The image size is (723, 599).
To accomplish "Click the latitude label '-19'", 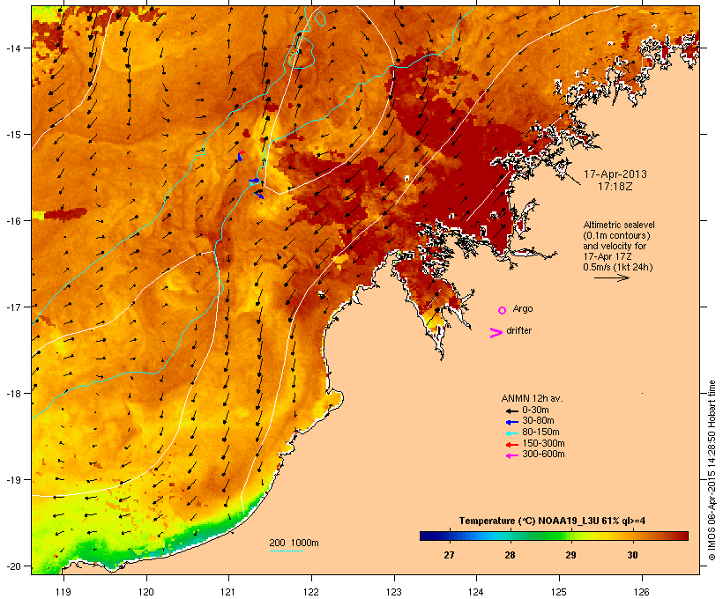I will 12,480.
